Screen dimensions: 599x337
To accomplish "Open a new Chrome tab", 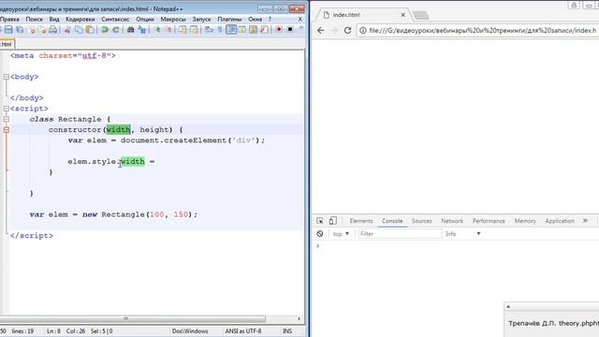I will (x=420, y=15).
